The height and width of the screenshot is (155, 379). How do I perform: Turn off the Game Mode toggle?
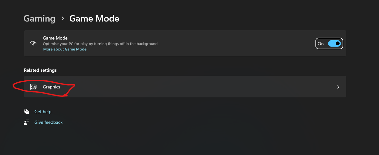pyautogui.click(x=334, y=43)
